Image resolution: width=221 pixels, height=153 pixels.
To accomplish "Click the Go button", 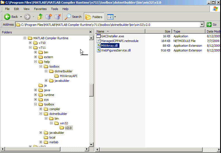I will click(212, 24).
